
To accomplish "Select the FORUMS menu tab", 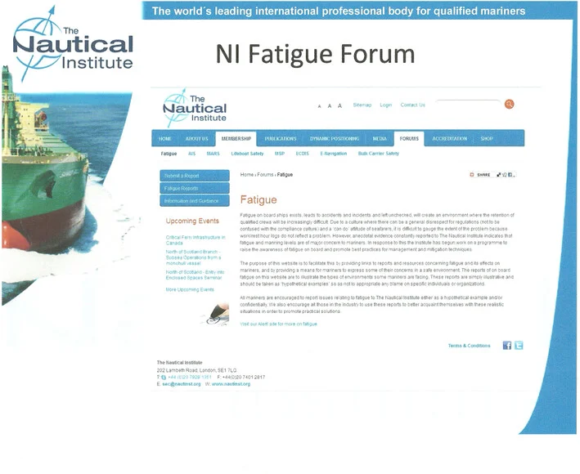I will point(409,139).
